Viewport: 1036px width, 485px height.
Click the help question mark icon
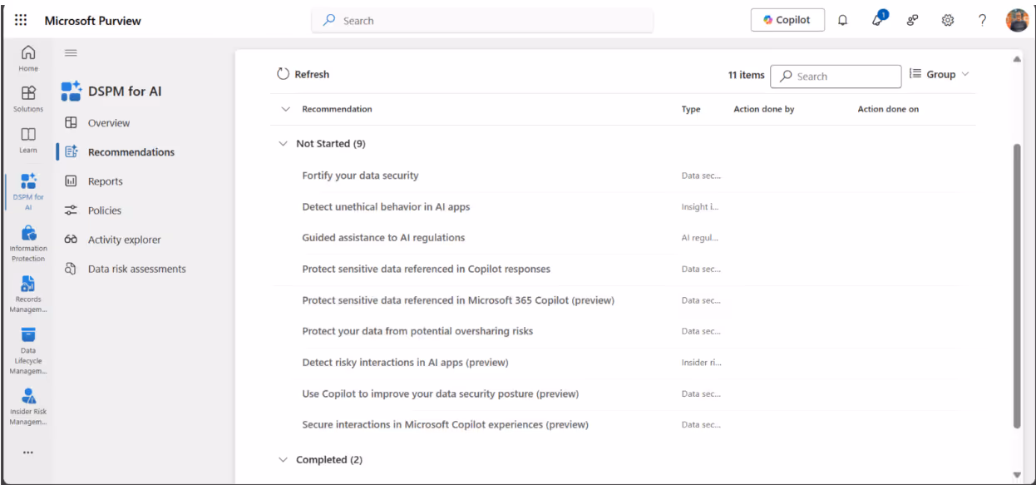[x=982, y=20]
